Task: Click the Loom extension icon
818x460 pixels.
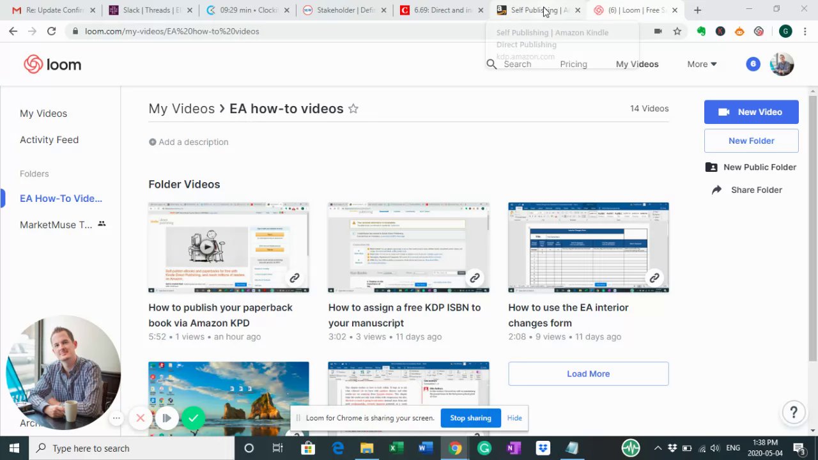Action: [759, 31]
